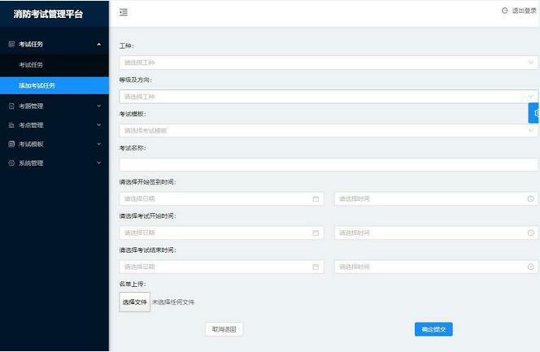Select 考试任务 submenu item
540x352 pixels.
click(x=31, y=64)
